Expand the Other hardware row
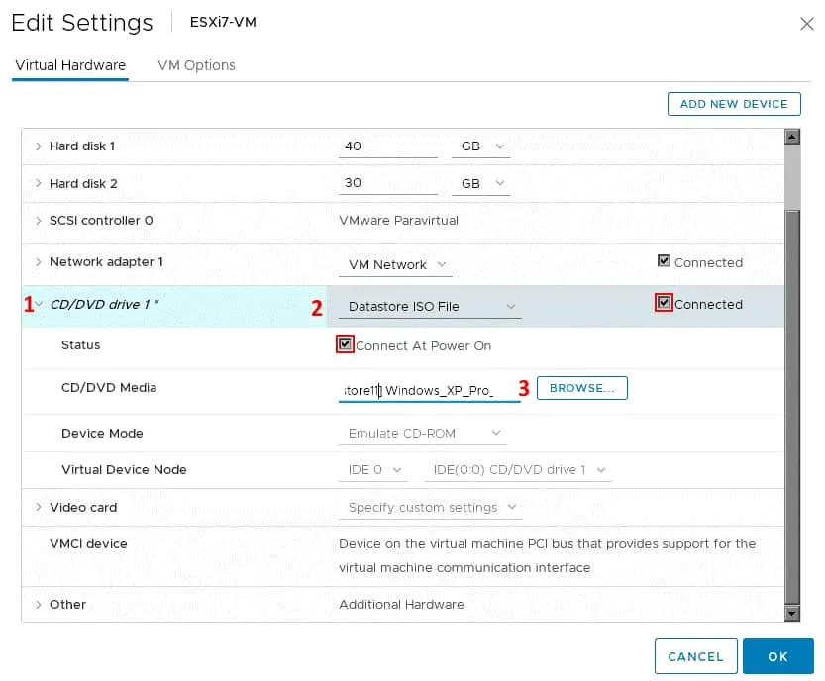Viewport: 825px width, 681px height. pyautogui.click(x=39, y=605)
